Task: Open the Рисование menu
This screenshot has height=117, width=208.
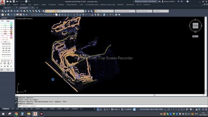Action: [x=52, y=5]
